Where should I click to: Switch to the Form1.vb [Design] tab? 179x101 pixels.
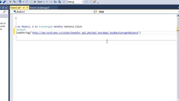(40, 8)
